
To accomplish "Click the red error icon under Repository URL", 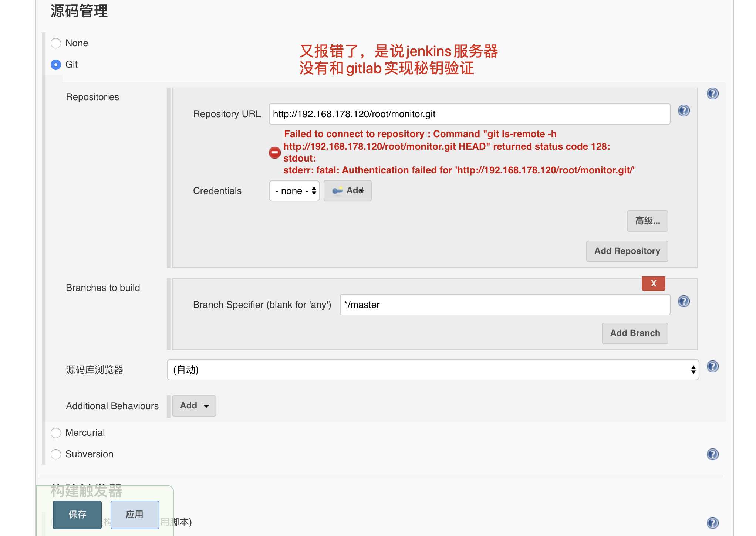I will tap(274, 152).
